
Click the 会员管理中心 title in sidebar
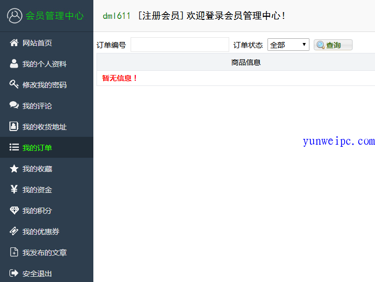point(55,16)
